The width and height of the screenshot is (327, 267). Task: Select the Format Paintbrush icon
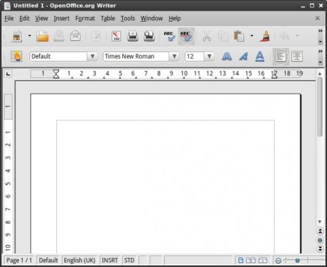click(265, 36)
